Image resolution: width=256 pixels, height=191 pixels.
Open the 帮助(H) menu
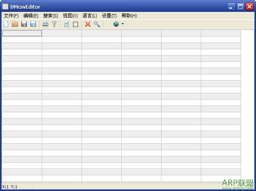pos(129,16)
